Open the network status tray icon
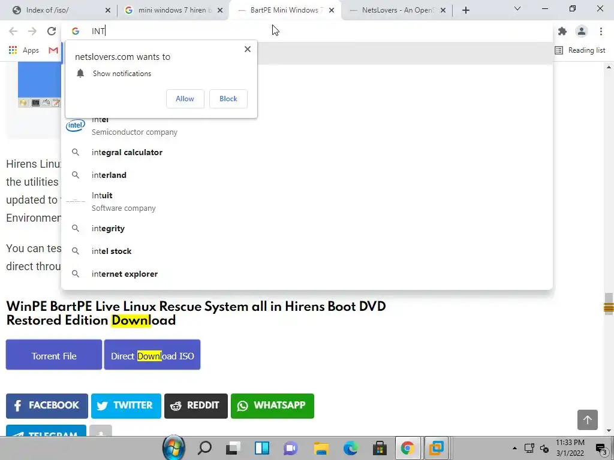This screenshot has height=460, width=614. (x=529, y=448)
